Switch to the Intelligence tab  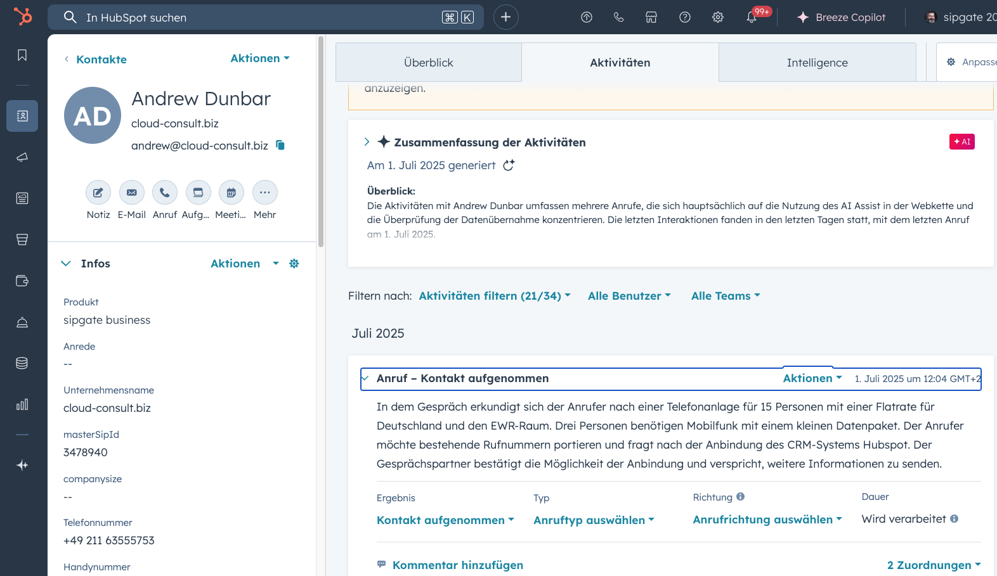click(817, 62)
